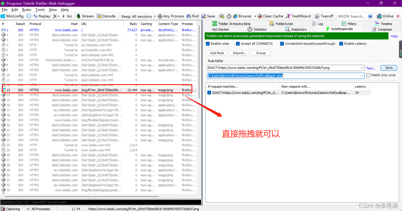Select session 1 www.baidu.com row
This screenshot has width=402, height=211.
tap(99, 30)
